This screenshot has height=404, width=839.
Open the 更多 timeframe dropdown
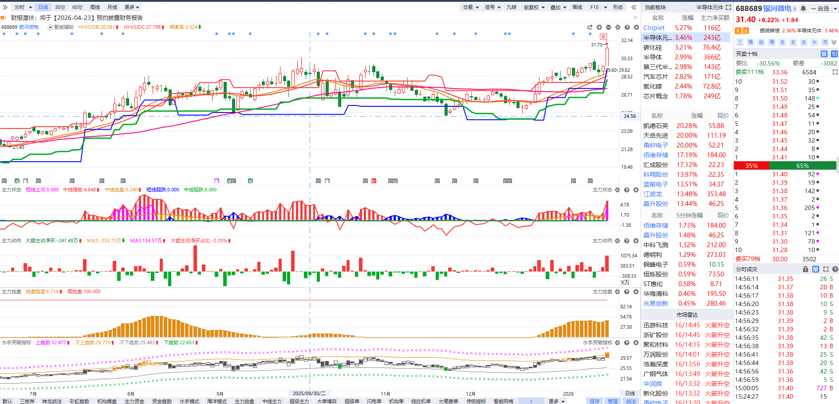[x=132, y=7]
